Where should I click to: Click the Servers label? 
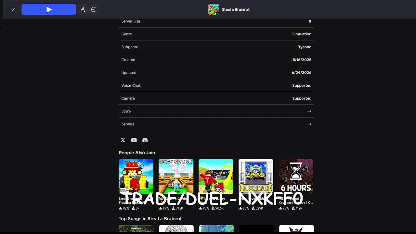click(128, 124)
